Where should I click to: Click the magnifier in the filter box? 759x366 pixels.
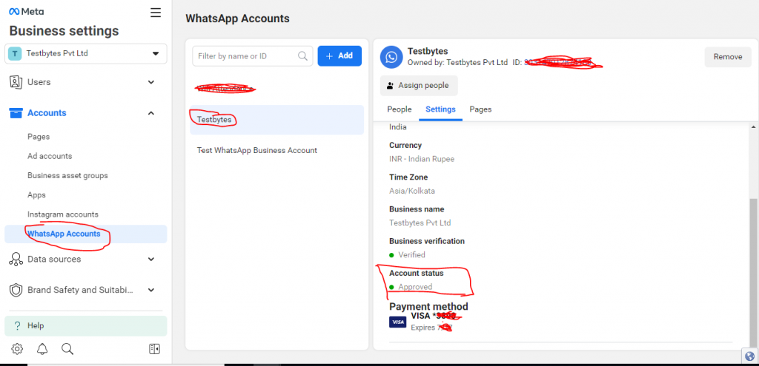[x=302, y=56]
